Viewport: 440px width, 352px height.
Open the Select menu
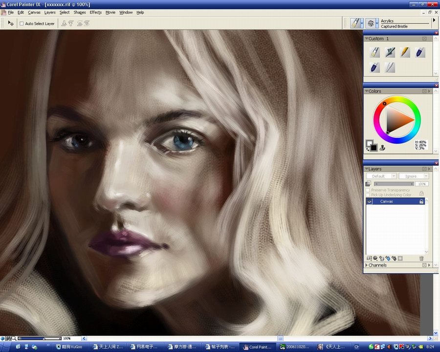click(x=65, y=12)
